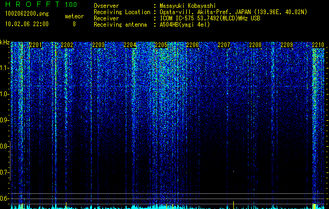The image size is (329, 209).
Task: Click the 2210 time marker label
Action: (x=318, y=45)
